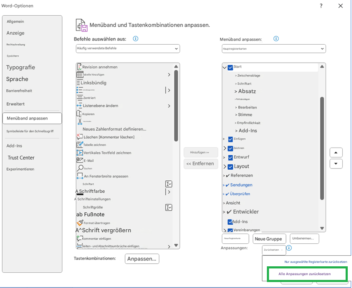This screenshot has height=288, width=352.
Task: Select the Kommentar löschen icon
Action: (80, 137)
